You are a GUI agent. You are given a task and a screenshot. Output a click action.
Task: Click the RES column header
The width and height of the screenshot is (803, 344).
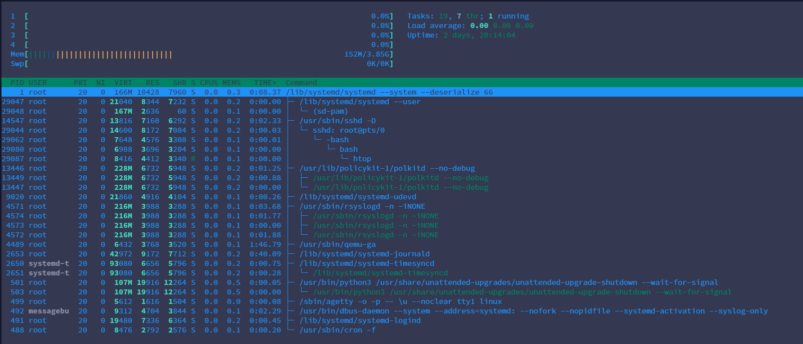(x=152, y=83)
